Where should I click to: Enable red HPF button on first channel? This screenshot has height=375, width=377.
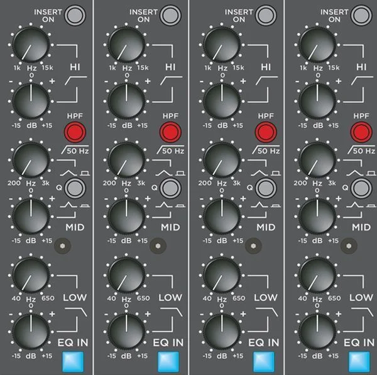click(x=75, y=132)
